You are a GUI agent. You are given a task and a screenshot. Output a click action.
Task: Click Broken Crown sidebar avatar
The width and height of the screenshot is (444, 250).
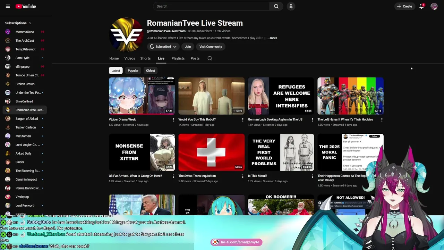(8, 84)
